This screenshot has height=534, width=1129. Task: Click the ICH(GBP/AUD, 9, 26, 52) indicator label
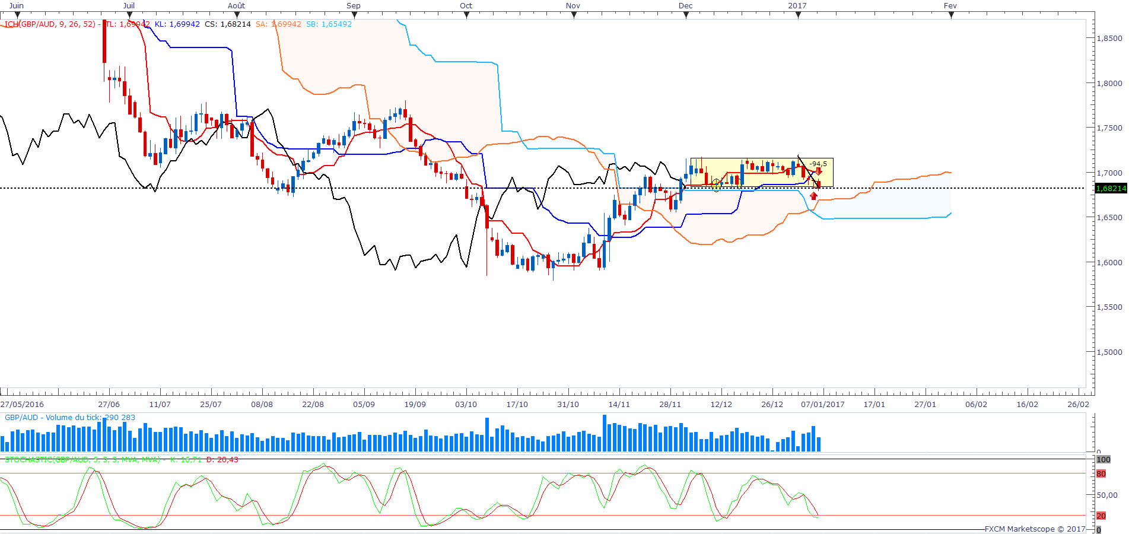coord(50,24)
